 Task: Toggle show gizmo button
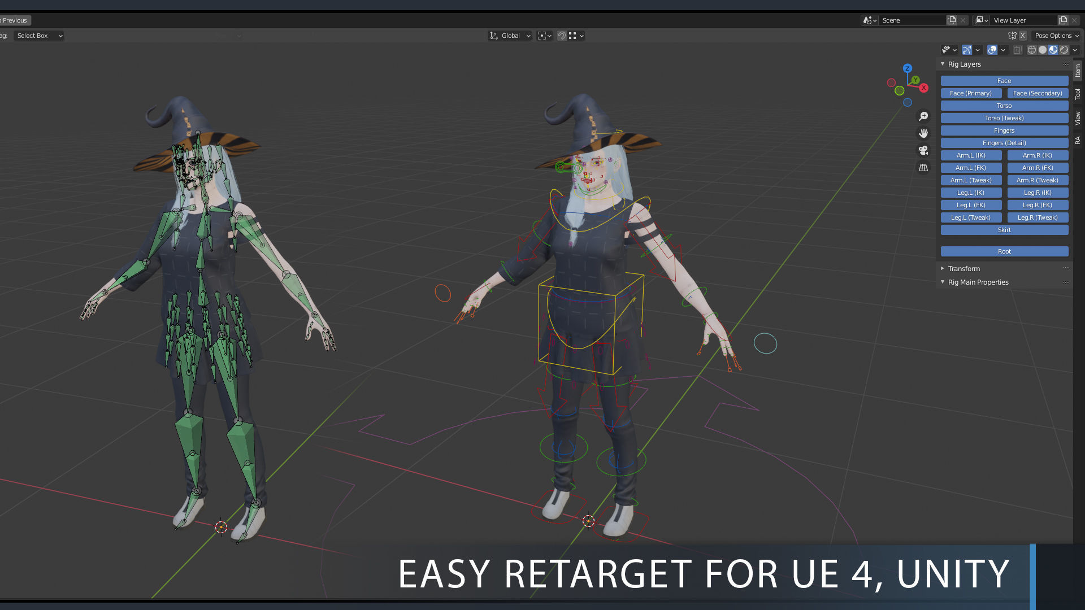point(967,50)
